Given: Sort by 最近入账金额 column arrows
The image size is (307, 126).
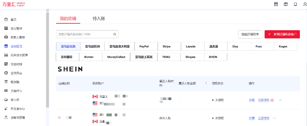Looking at the screenshot, I should click(206, 83).
